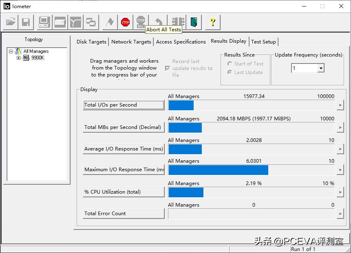Exit Iometer using the door icon
The width and height of the screenshot is (351, 253).
pyautogui.click(x=194, y=22)
